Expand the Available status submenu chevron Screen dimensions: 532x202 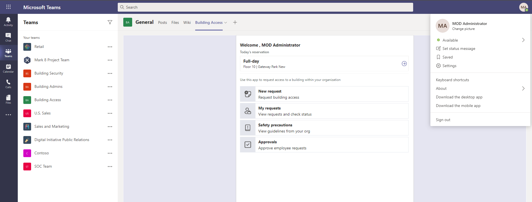click(x=523, y=40)
